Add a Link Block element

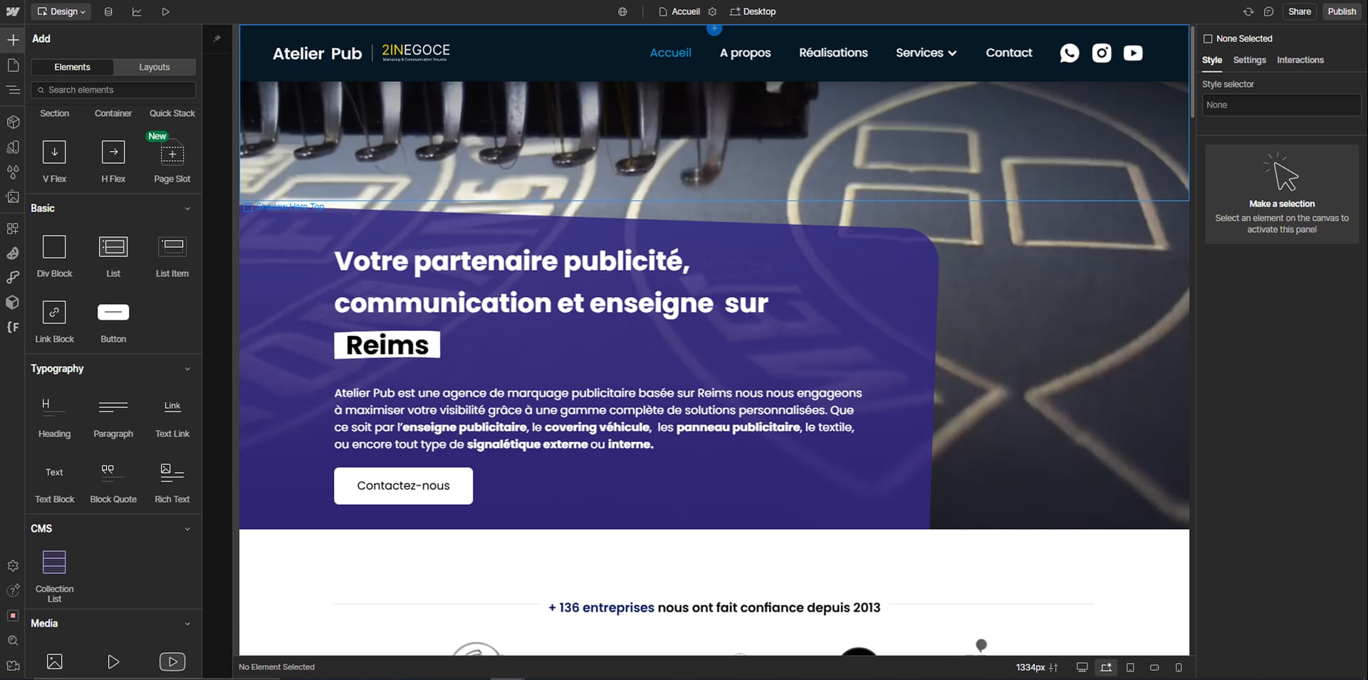click(54, 321)
